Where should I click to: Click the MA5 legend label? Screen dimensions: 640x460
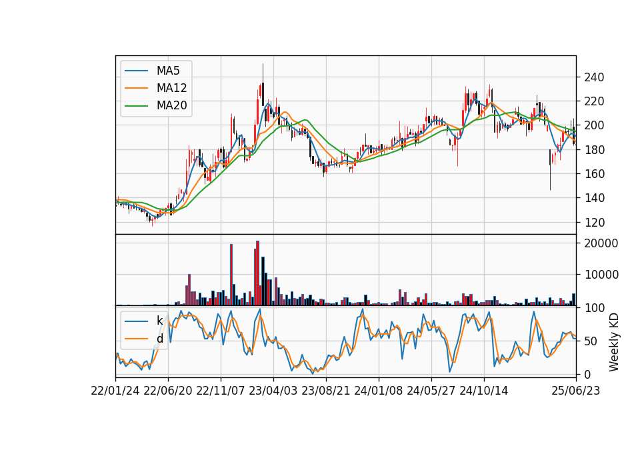(x=168, y=71)
